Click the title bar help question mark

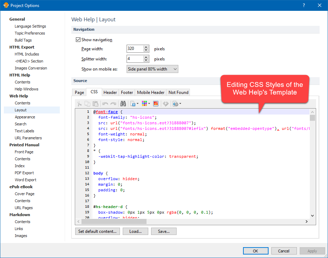coord(304,6)
